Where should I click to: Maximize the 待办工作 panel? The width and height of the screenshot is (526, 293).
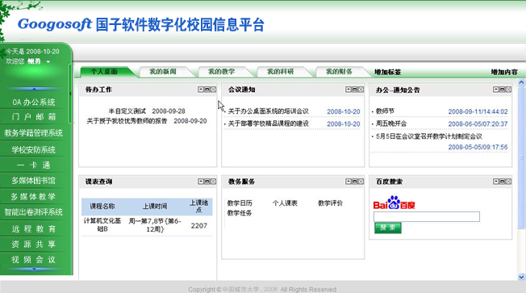tap(207, 90)
